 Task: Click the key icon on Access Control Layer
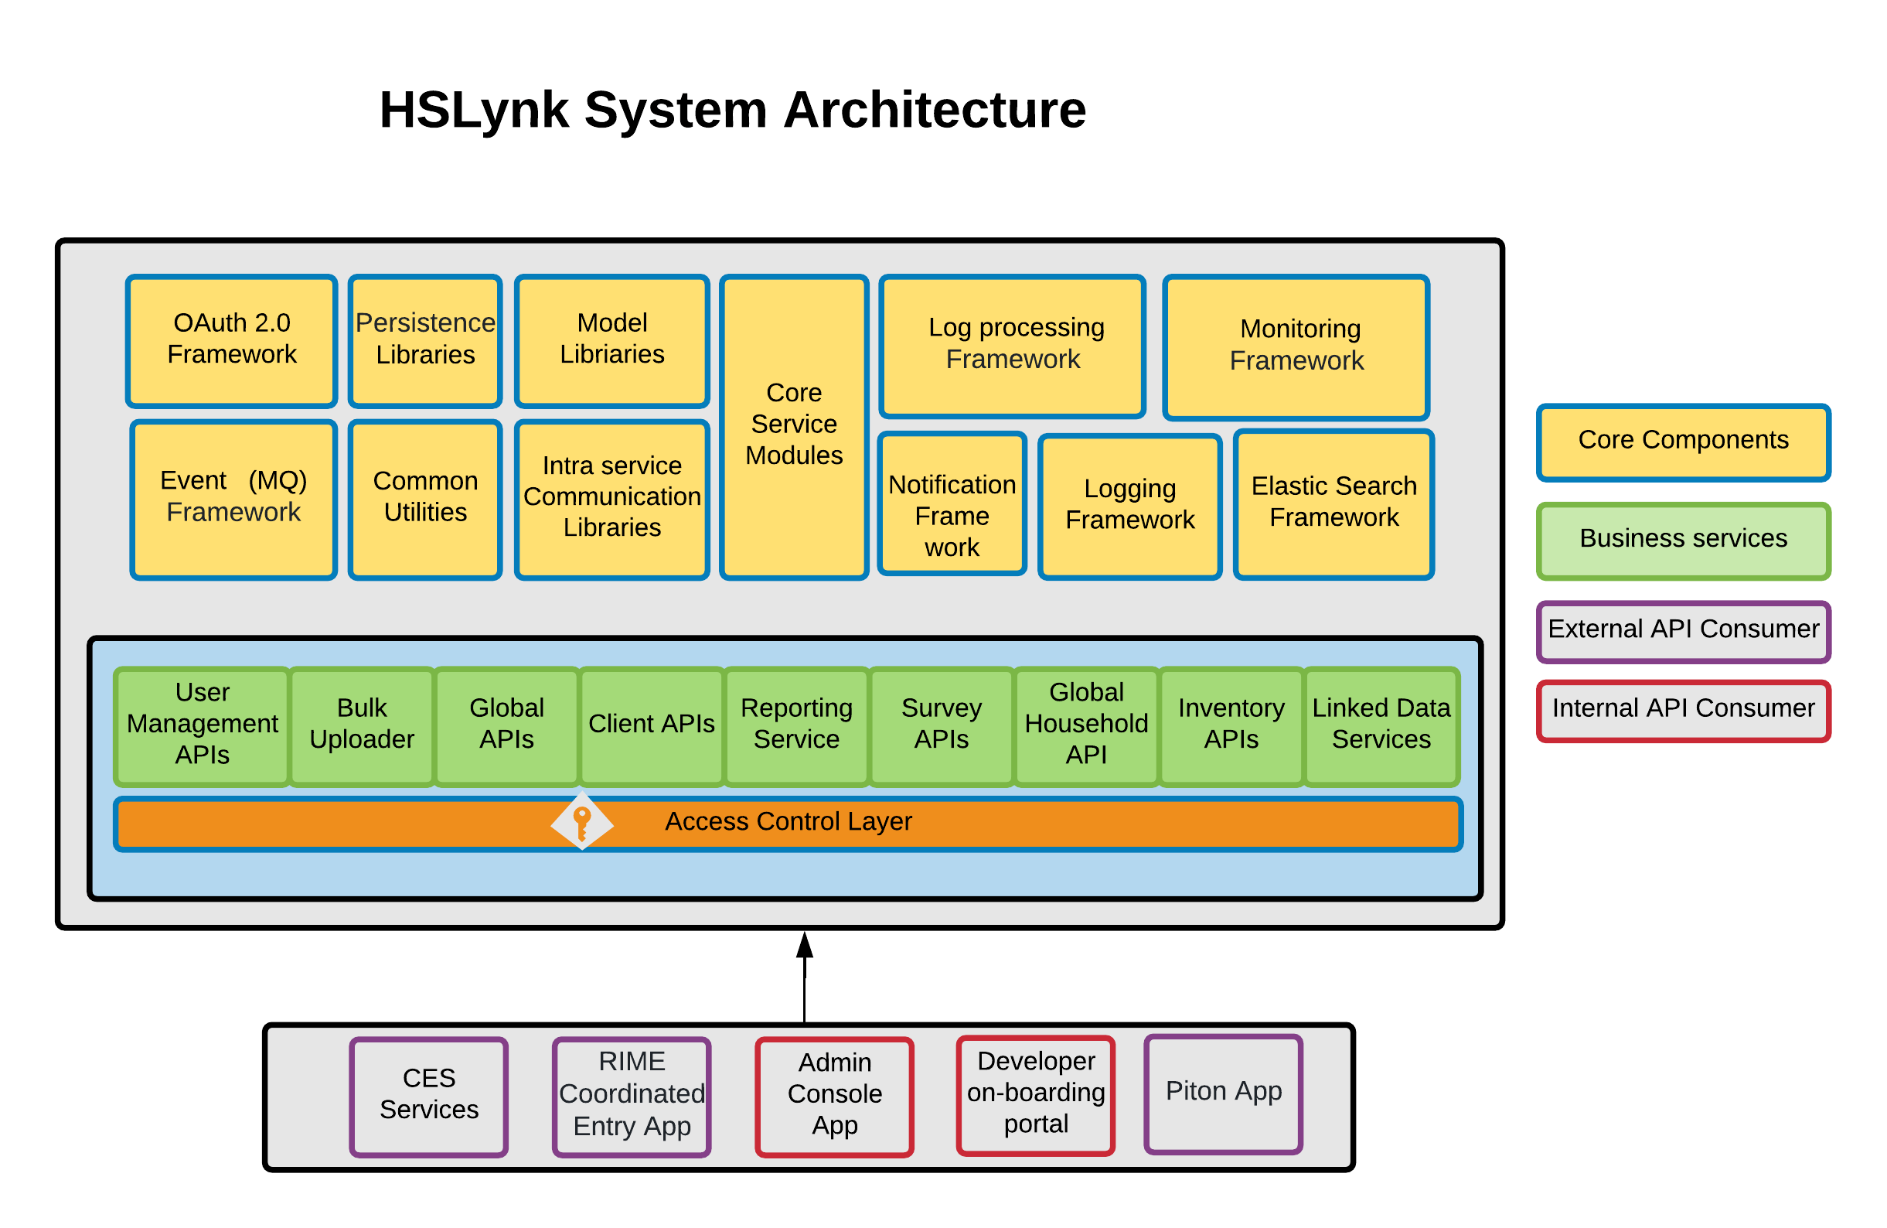[x=581, y=823]
